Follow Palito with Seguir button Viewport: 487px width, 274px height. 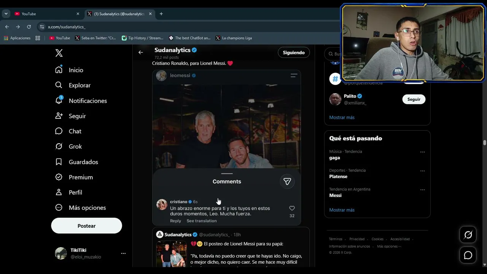coord(414,99)
